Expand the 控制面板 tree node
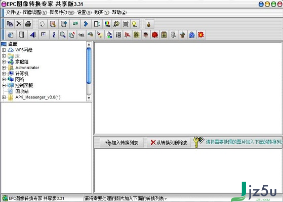This screenshot has width=283, height=202. point(4,85)
